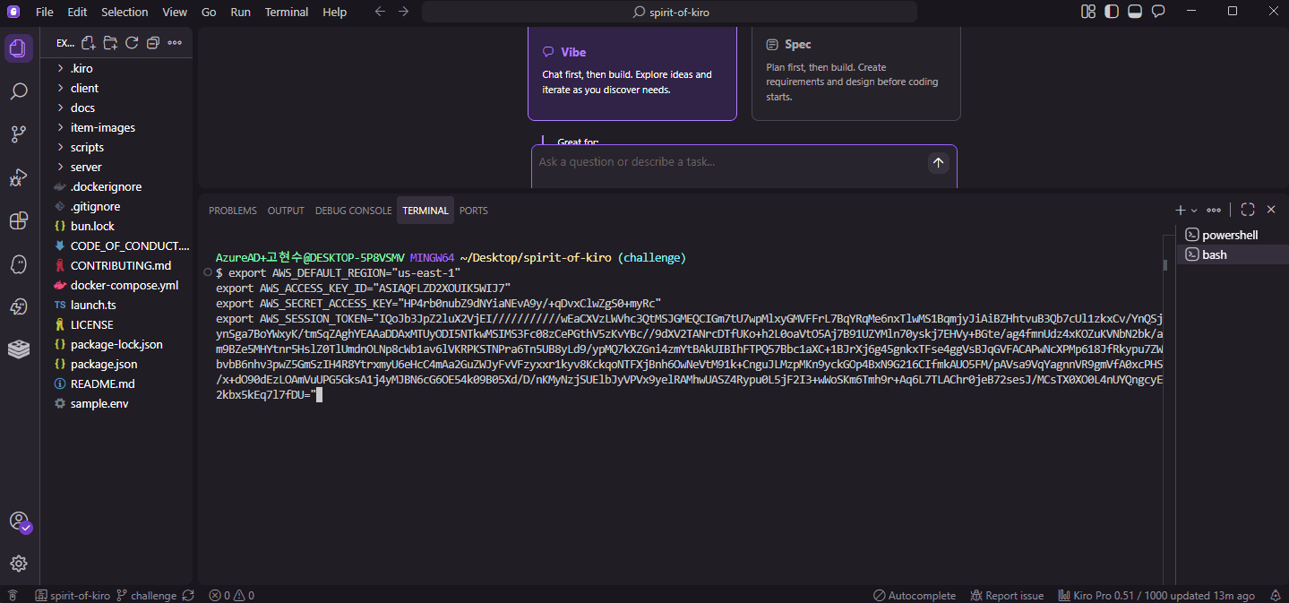Open the Extensions view icon
The image size is (1289, 603).
pos(19,220)
